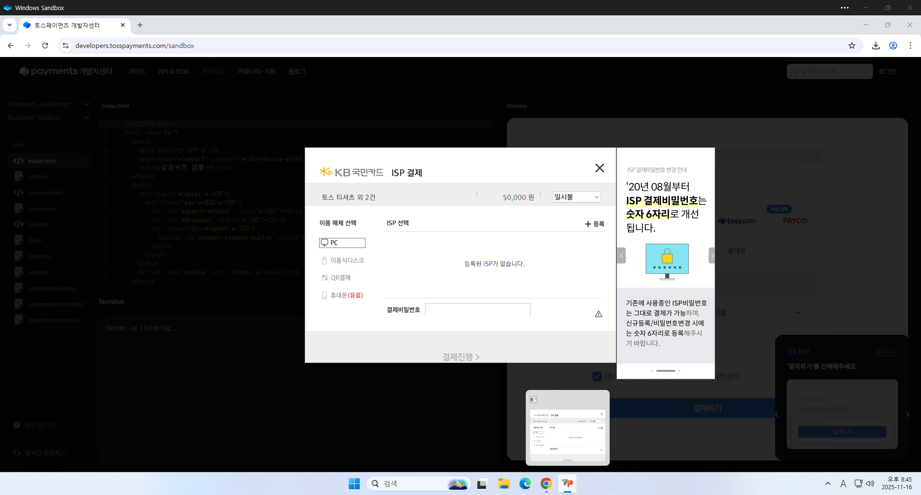921x495 pixels.
Task: Open index.js in the Files list
Action: coord(49,177)
